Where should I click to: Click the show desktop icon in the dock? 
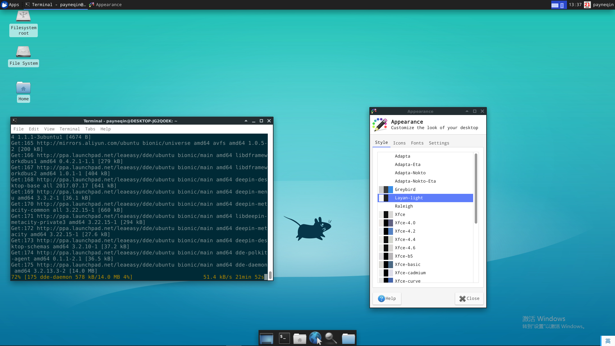(x=267, y=338)
